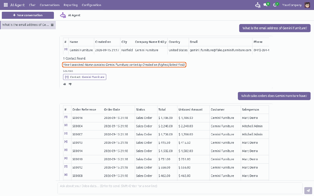The width and height of the screenshot is (314, 196).
Task: Click the S00008 order reference cell
Action: point(87,176)
